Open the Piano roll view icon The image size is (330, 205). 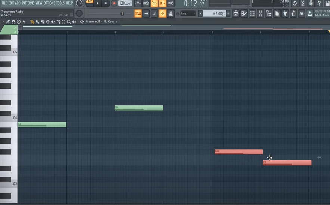[244, 14]
